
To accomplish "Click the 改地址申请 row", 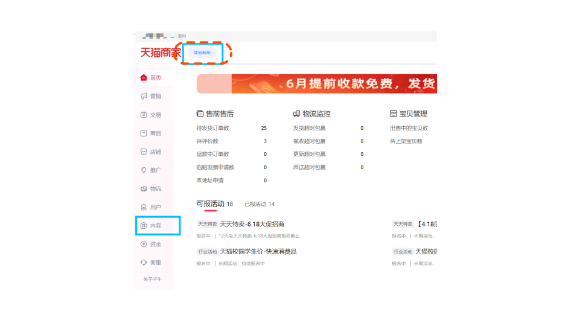I will pyautogui.click(x=232, y=181).
